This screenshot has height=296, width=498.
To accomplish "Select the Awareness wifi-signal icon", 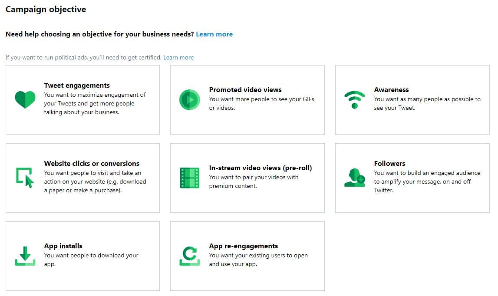I will pyautogui.click(x=355, y=99).
